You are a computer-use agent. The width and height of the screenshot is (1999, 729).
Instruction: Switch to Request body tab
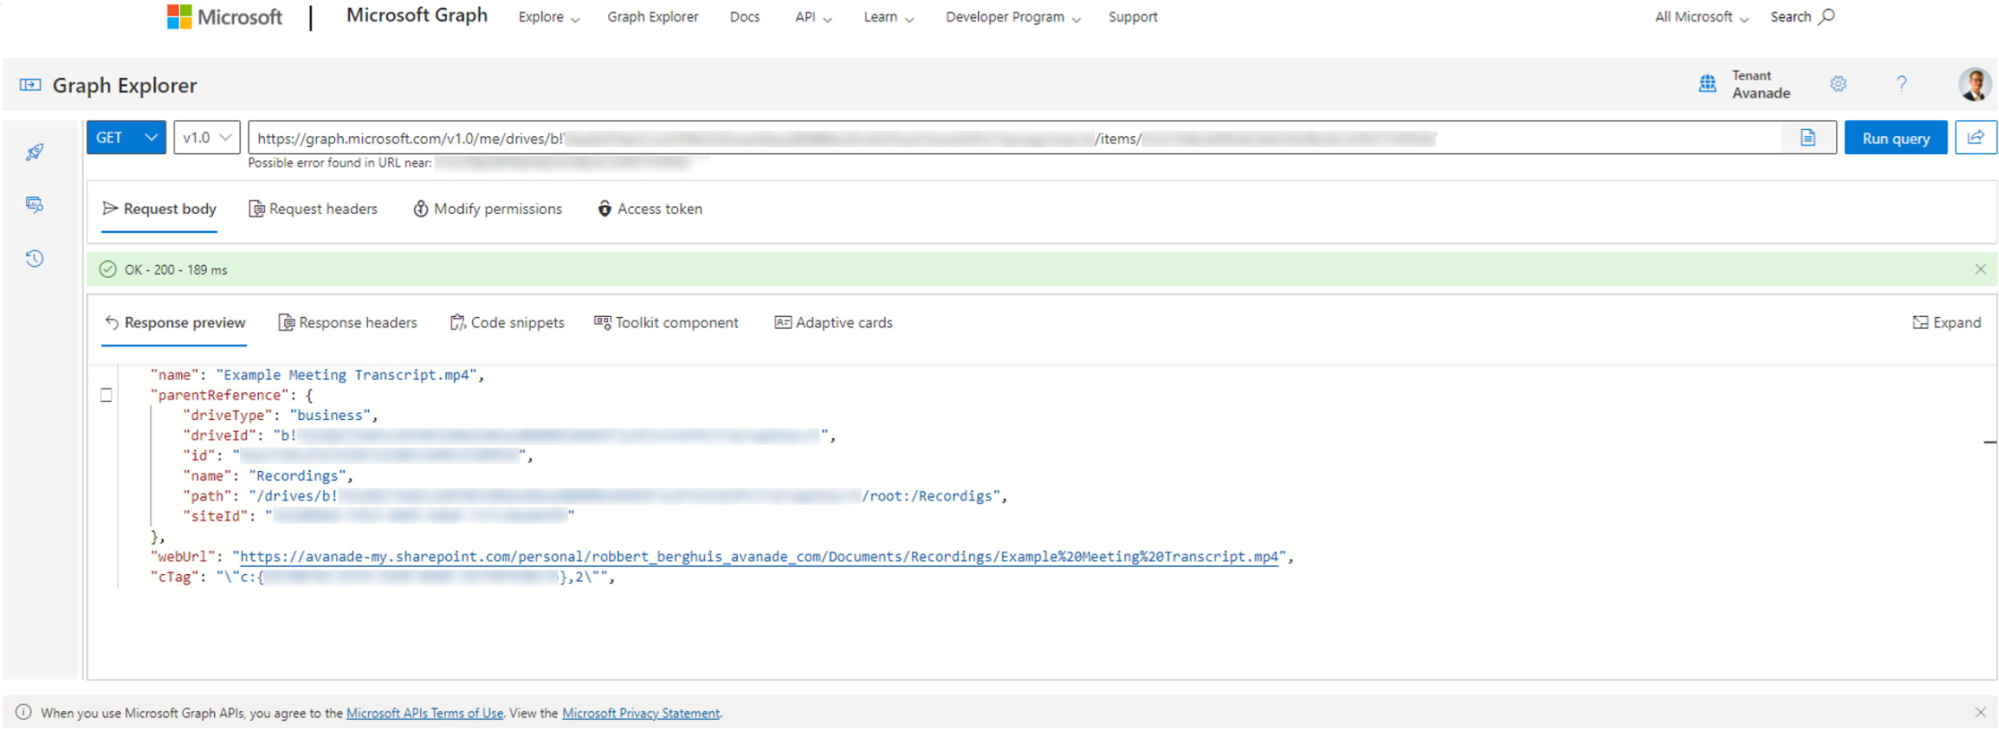[159, 209]
